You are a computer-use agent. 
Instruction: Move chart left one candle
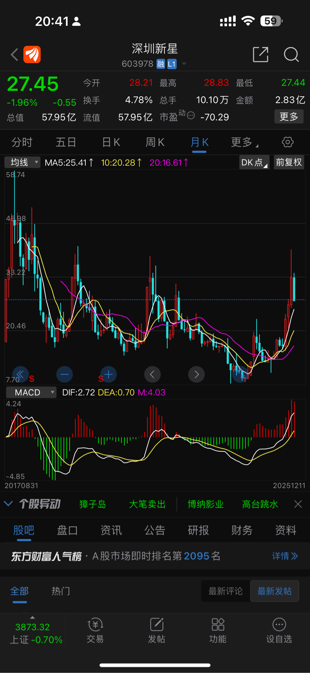(x=152, y=374)
